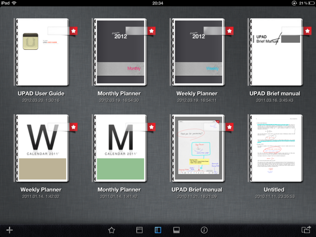Select the 'Untitled' notebook title

pyautogui.click(x=274, y=190)
